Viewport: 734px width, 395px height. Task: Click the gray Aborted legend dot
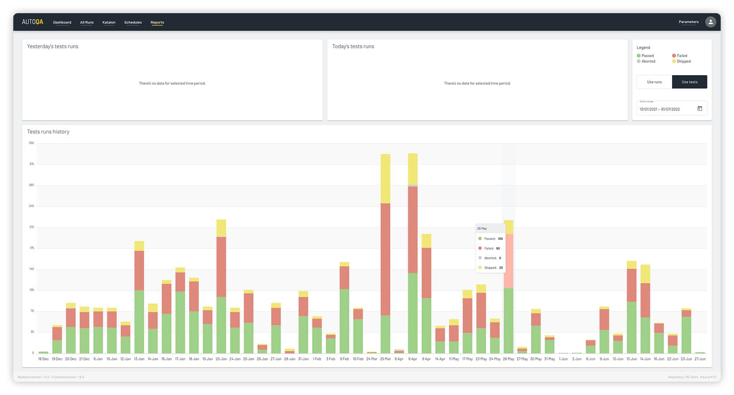[638, 61]
